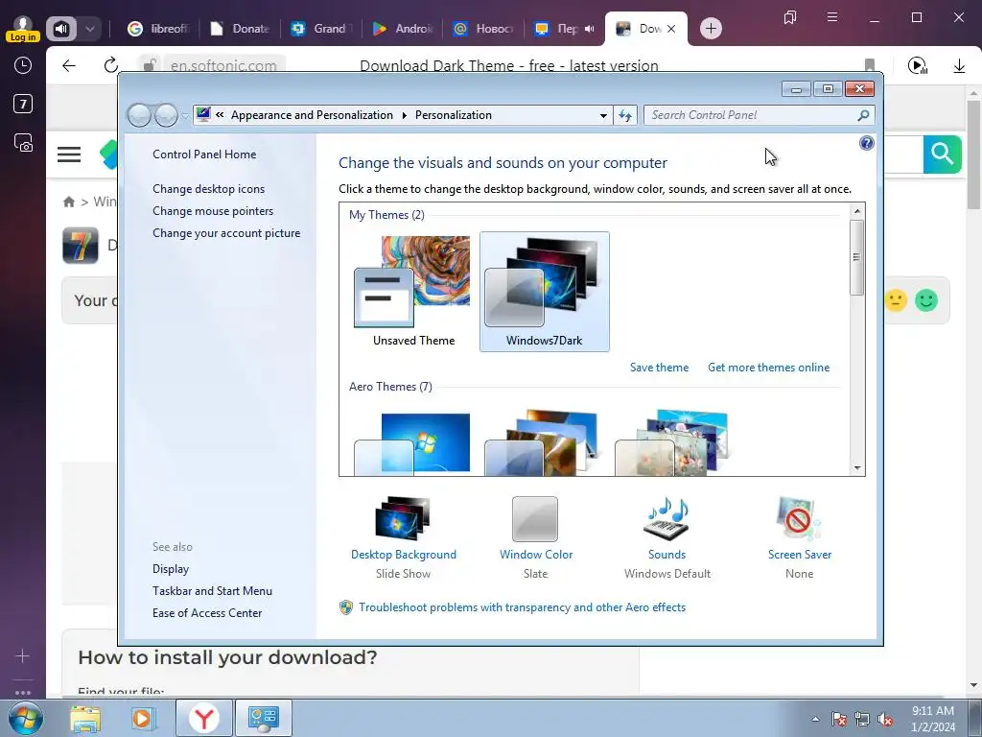Viewport: 982px width, 737px height.
Task: Click the sidebar screenshot capture icon
Action: click(x=23, y=144)
